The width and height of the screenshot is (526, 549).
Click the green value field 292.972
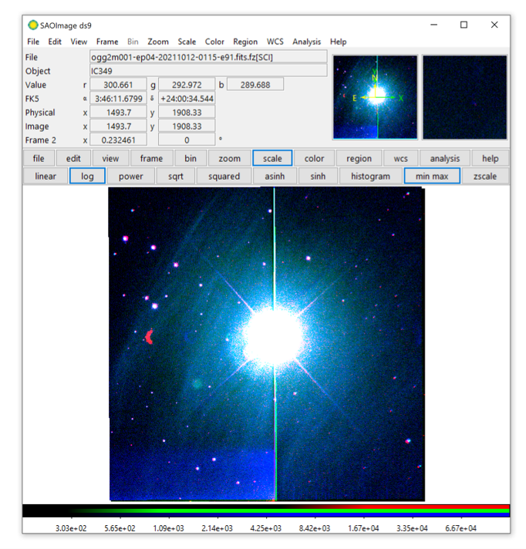point(187,84)
